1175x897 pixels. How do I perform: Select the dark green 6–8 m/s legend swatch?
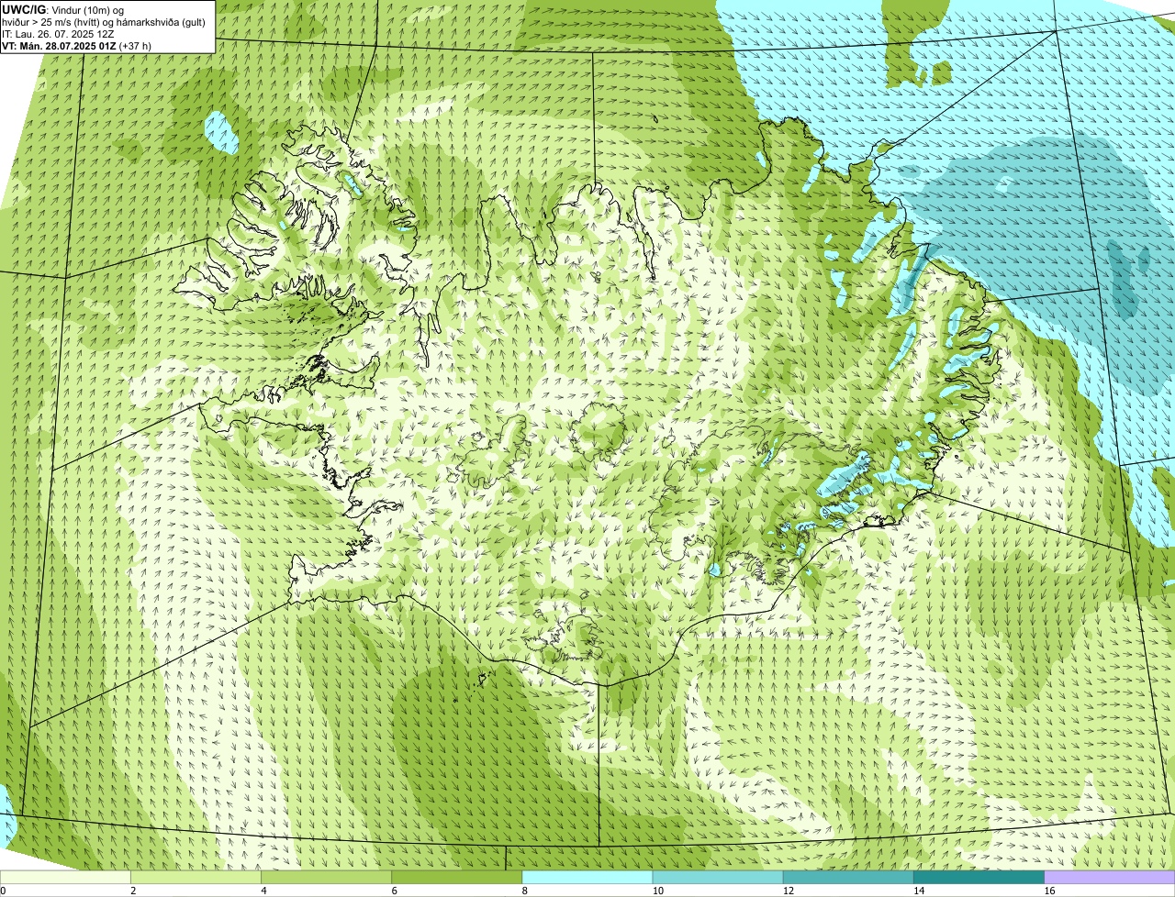(457, 878)
